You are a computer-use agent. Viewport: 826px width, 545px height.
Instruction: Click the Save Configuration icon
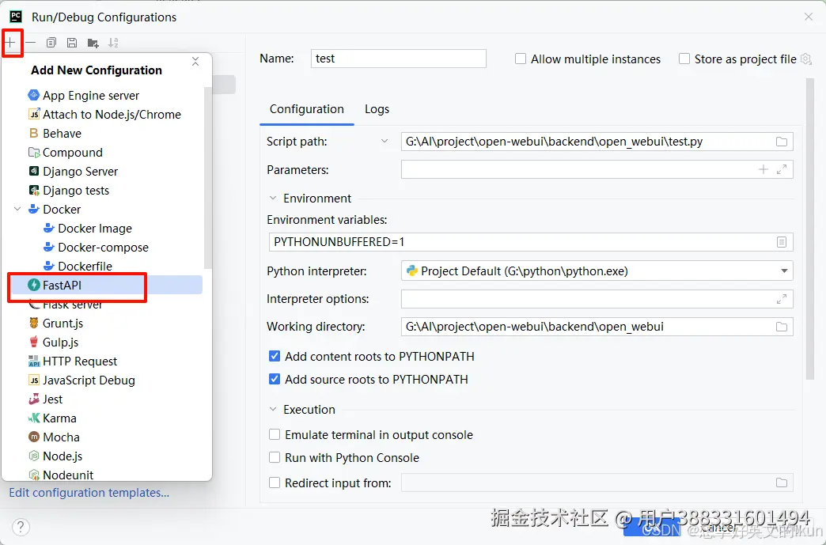72,43
